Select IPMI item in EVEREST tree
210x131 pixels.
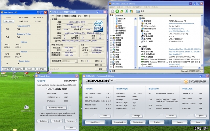coord(119,23)
